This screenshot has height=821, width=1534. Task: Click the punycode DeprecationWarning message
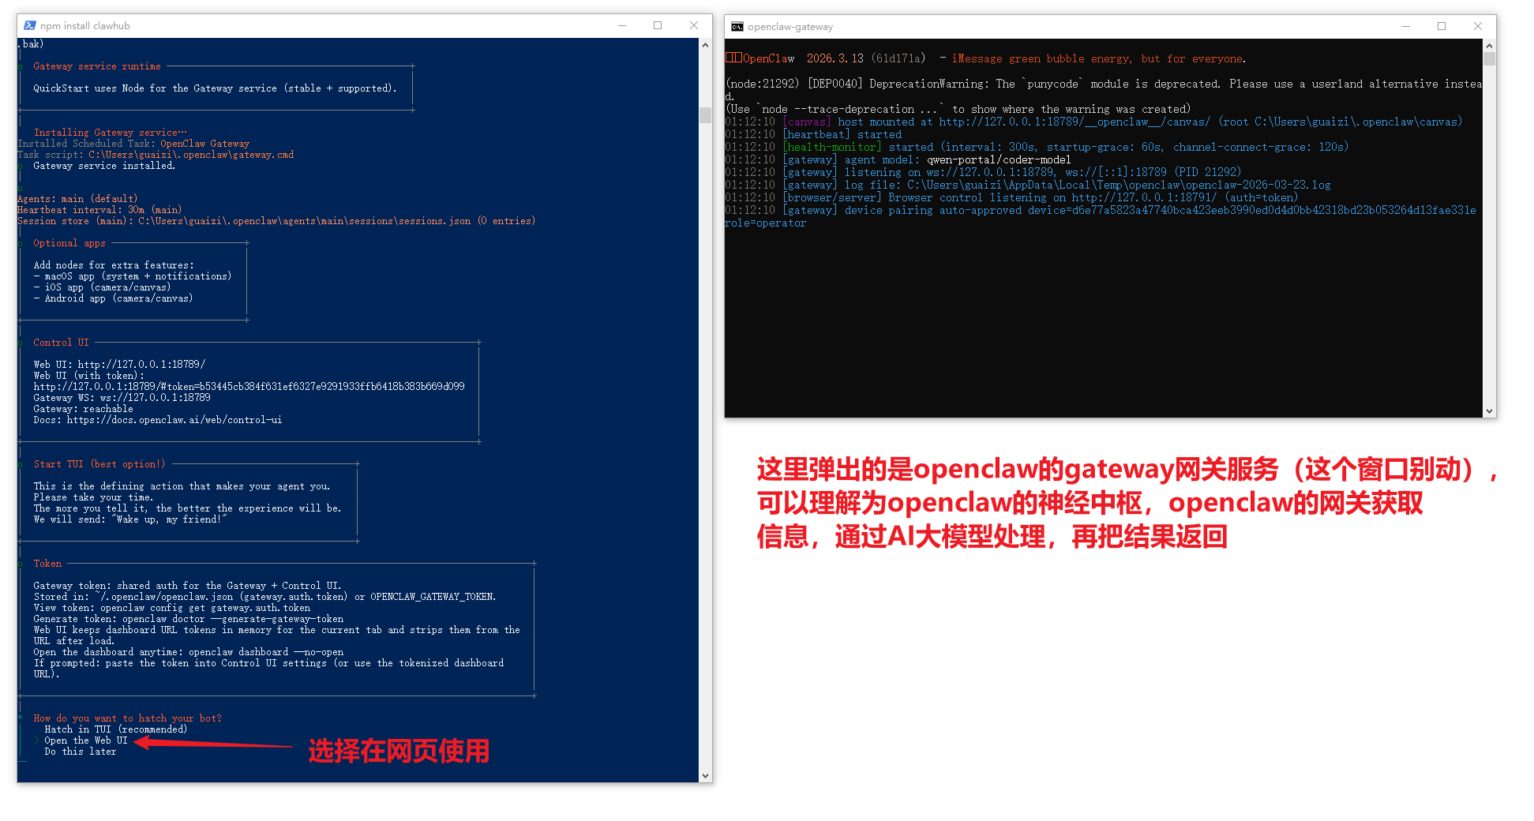pyautogui.click(x=1104, y=90)
